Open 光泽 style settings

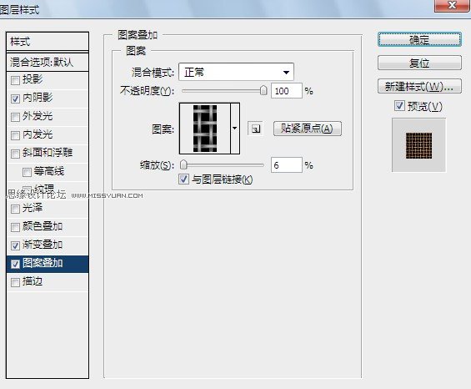[33, 208]
